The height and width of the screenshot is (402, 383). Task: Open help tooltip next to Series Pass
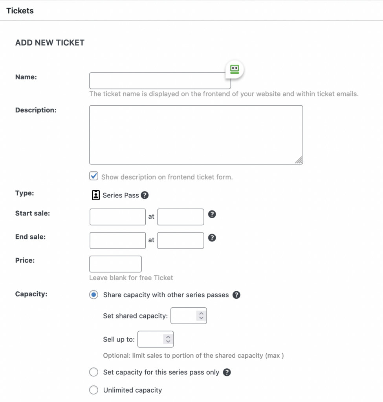point(145,195)
